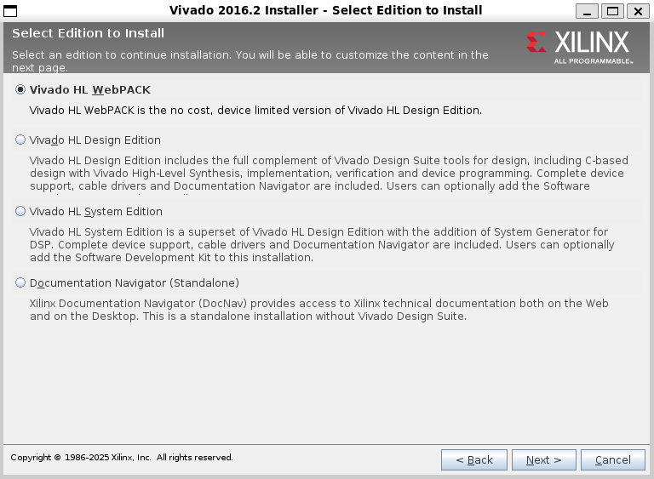Click the WebPACK no cost description text

(255, 111)
